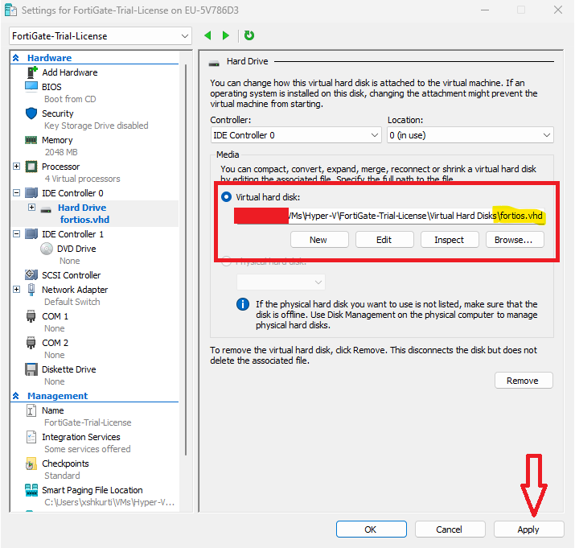
Task: Click the blue information icon
Action: pos(243,304)
